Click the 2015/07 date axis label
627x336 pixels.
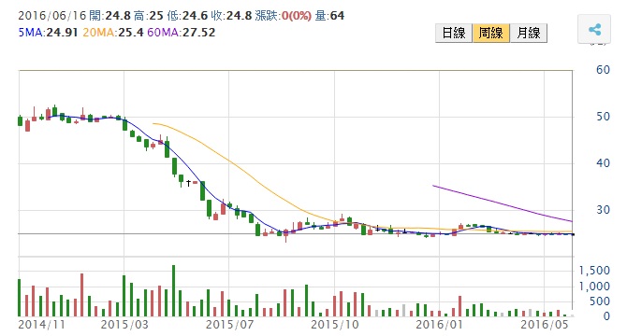[x=229, y=325]
